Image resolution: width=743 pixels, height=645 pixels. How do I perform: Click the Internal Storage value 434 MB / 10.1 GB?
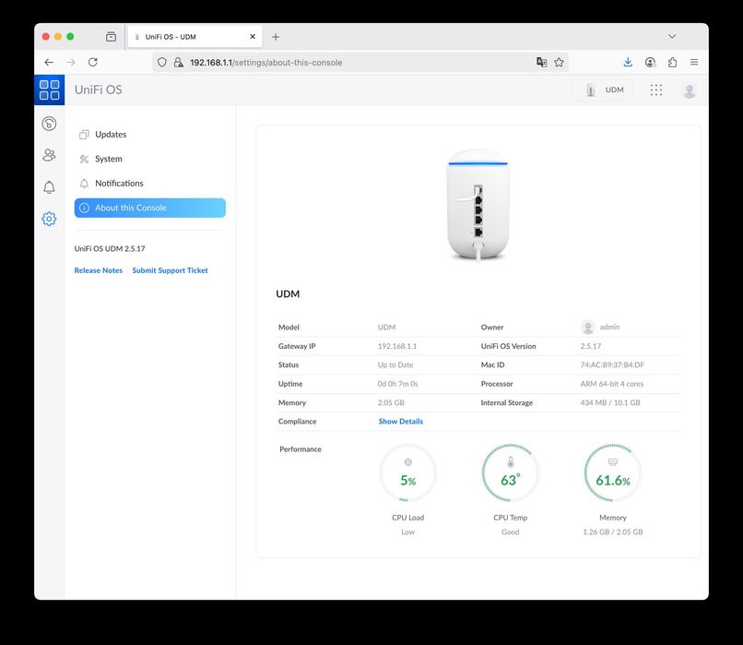[x=610, y=402]
